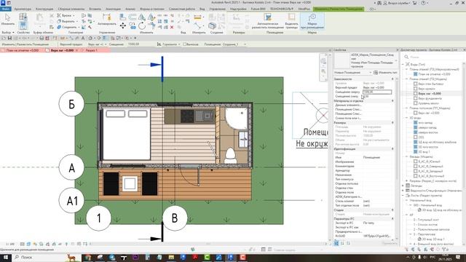Switch to the Разрез 1 view tab
Image resolution: width=466 pixels, height=262 pixels.
pyautogui.click(x=91, y=50)
